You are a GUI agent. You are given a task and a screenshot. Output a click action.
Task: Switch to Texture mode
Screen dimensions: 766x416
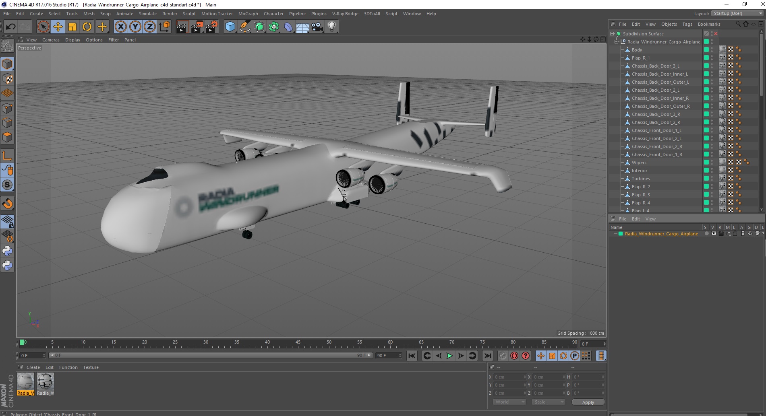(x=7, y=78)
